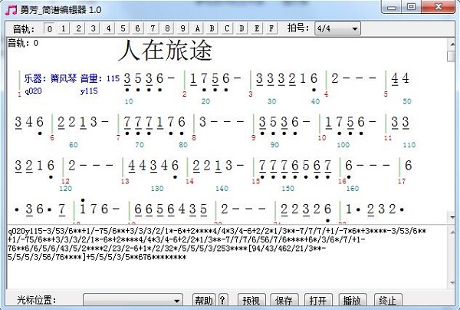The width and height of the screenshot is (460, 310).
Task: Select track 6 button
Action: tap(137, 28)
